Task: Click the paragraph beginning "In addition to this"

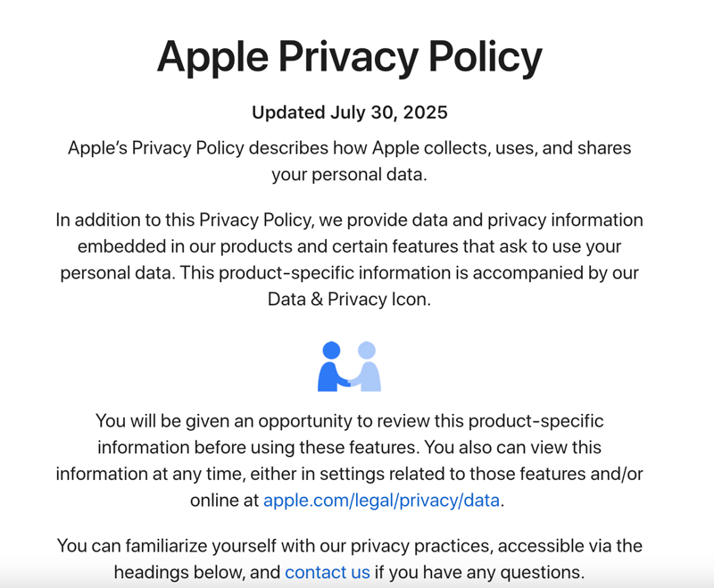Action: (x=349, y=259)
